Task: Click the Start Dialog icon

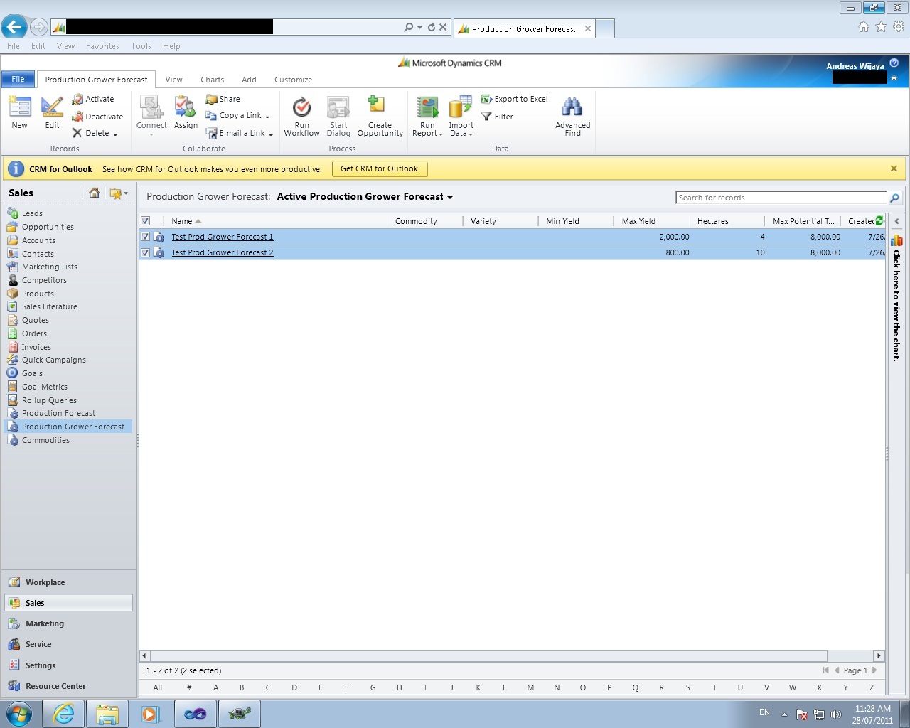Action: click(x=338, y=107)
